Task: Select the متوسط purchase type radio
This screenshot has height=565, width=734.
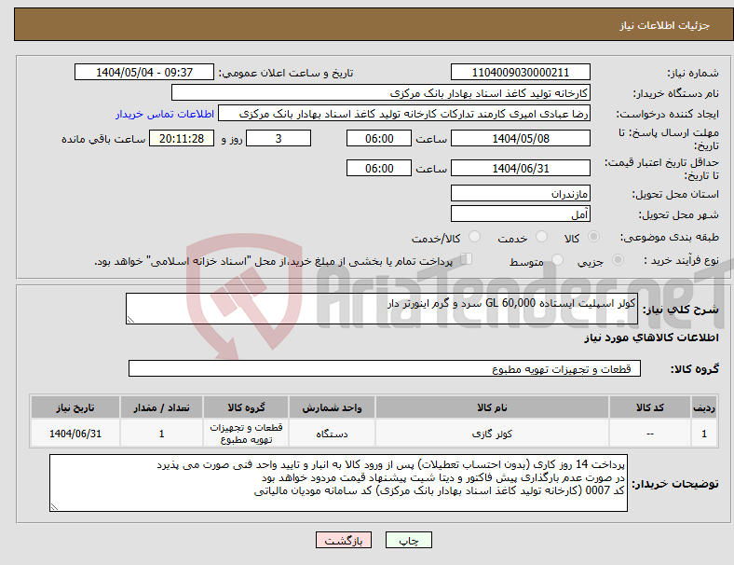Action: pos(557,260)
